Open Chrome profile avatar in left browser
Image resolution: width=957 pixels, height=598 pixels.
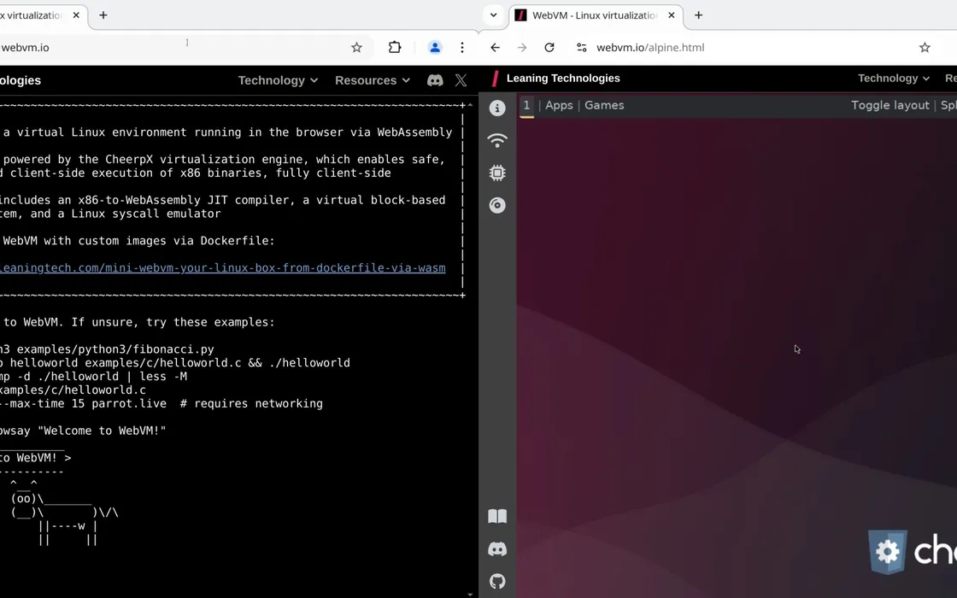(x=435, y=48)
